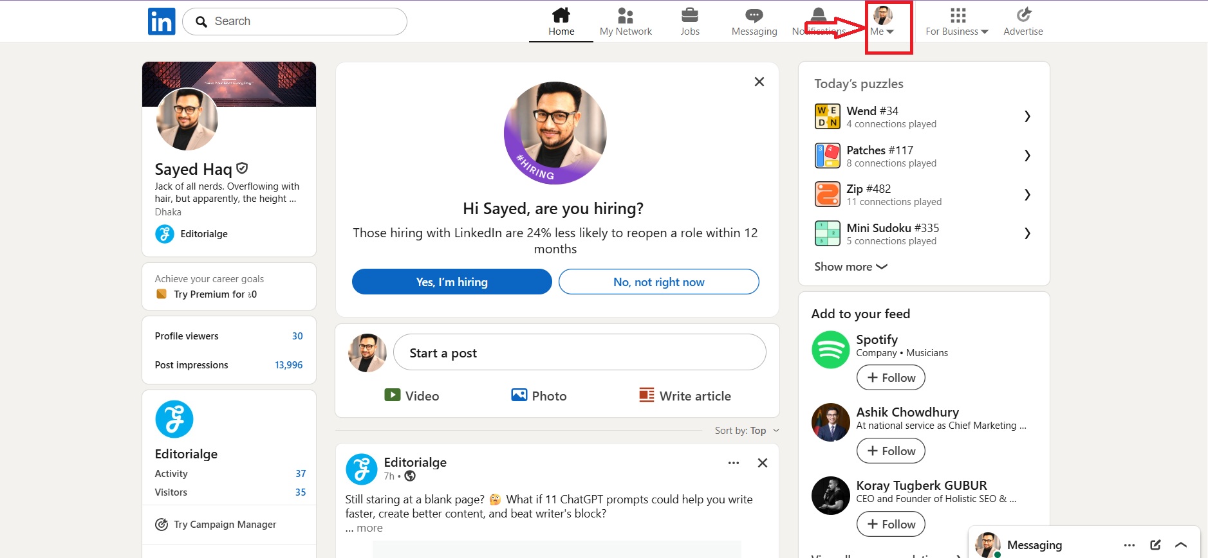Image resolution: width=1208 pixels, height=558 pixels.
Task: Click Write article option
Action: (685, 396)
